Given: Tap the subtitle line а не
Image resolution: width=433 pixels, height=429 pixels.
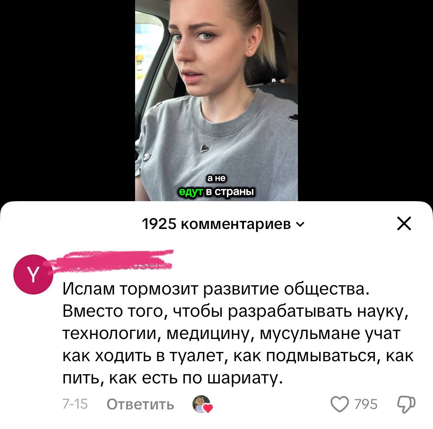Looking at the screenshot, I should [x=216, y=179].
